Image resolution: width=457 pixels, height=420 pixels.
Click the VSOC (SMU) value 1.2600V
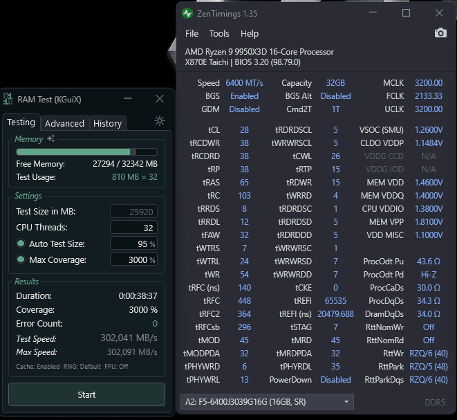coord(429,130)
